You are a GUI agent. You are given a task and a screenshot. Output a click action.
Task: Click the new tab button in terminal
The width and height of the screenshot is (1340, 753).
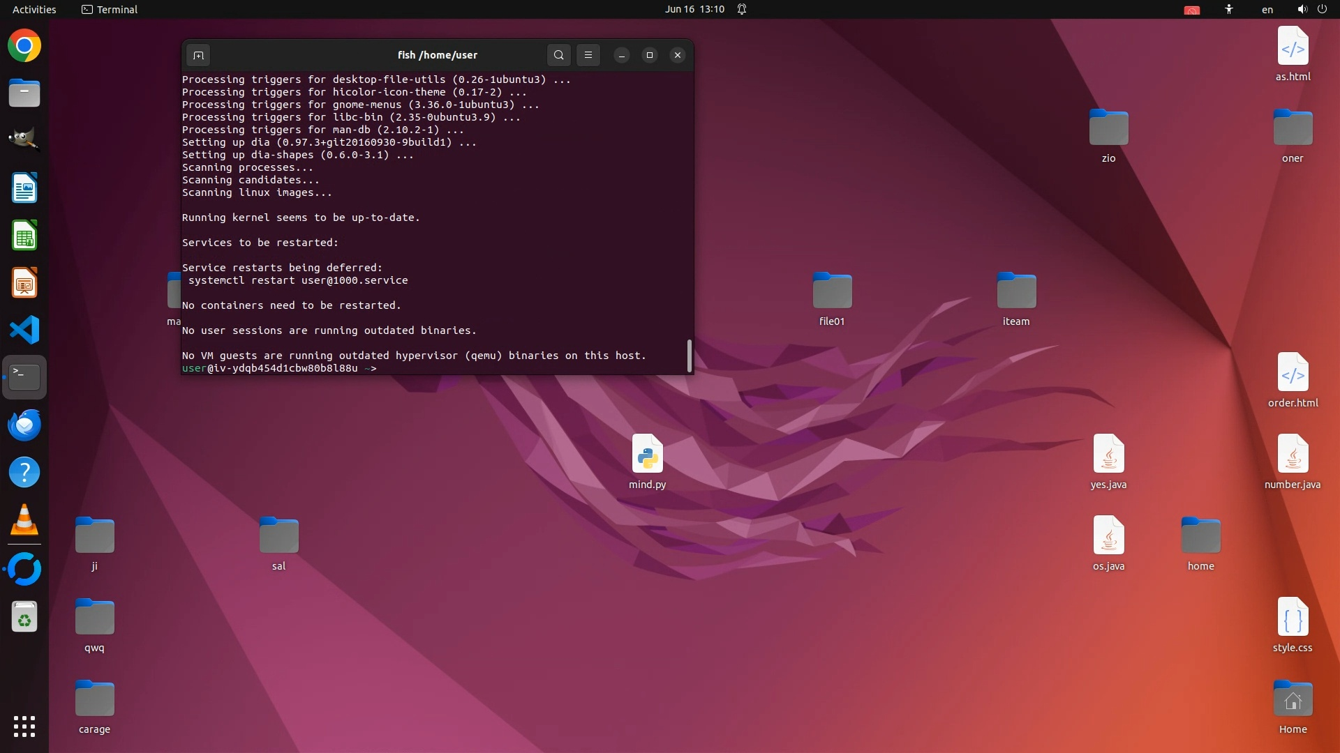point(198,55)
